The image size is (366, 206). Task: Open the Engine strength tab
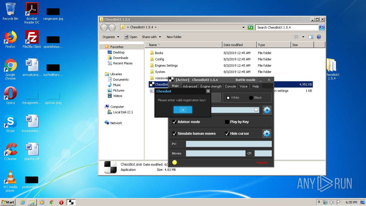pos(211,86)
